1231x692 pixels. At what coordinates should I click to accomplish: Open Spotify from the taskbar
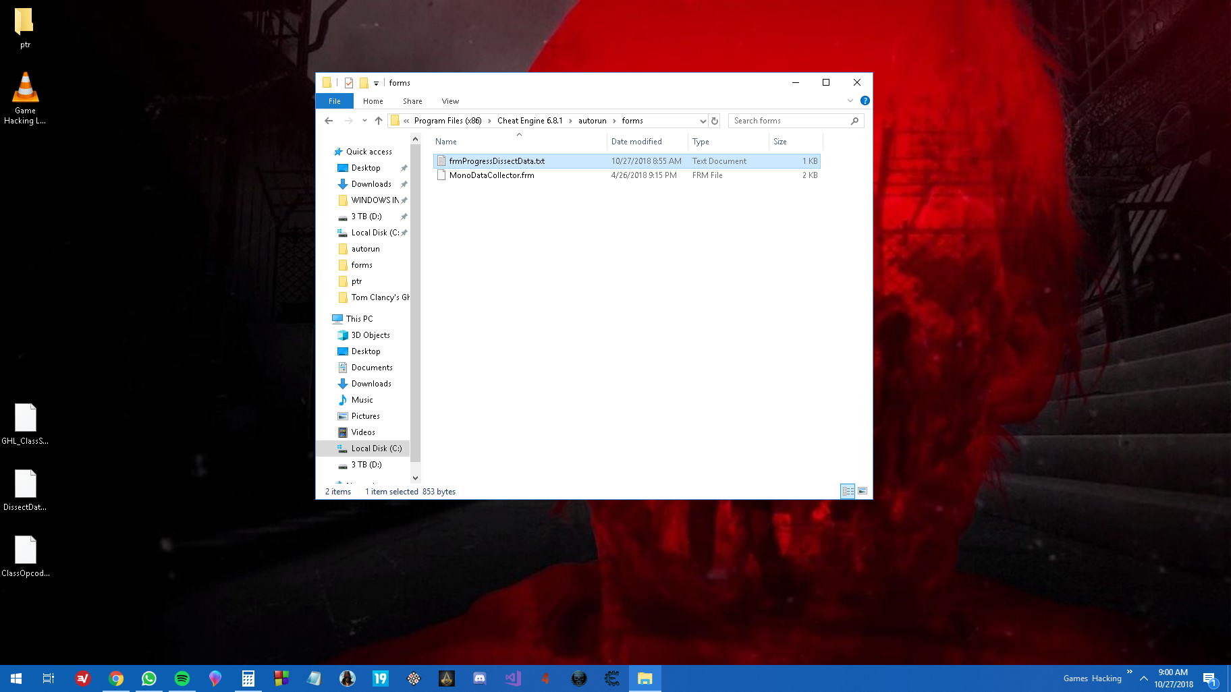pyautogui.click(x=182, y=679)
